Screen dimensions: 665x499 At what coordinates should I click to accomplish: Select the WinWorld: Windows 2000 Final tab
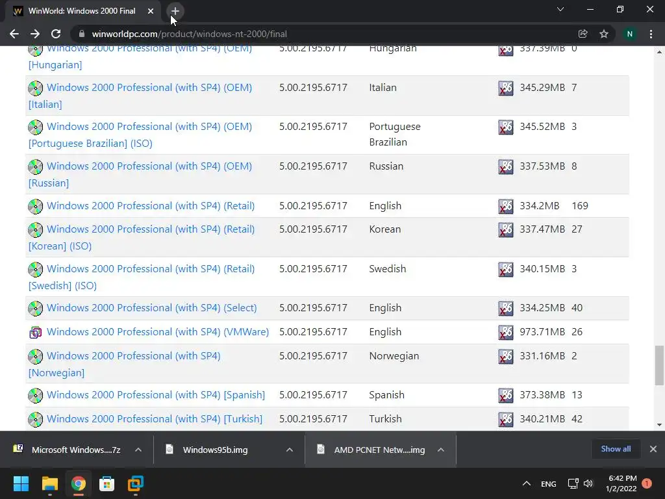tap(83, 11)
